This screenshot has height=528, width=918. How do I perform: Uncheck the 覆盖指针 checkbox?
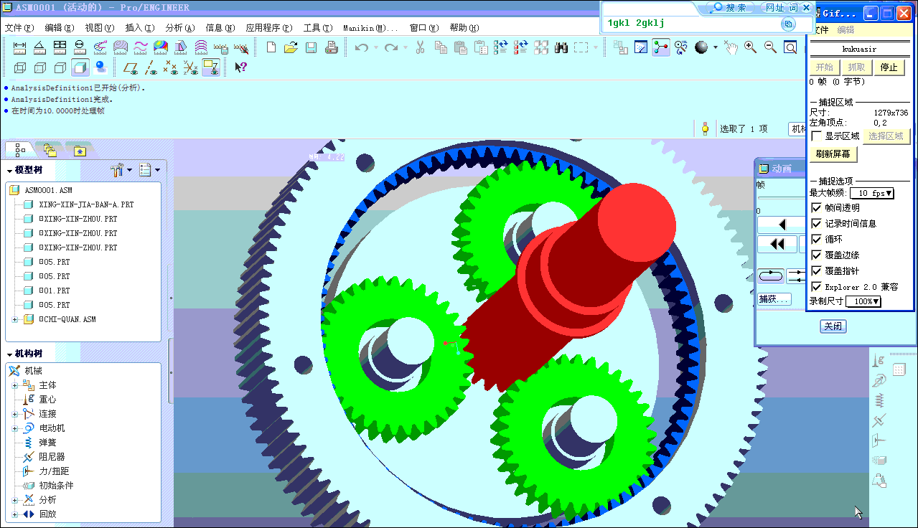816,270
